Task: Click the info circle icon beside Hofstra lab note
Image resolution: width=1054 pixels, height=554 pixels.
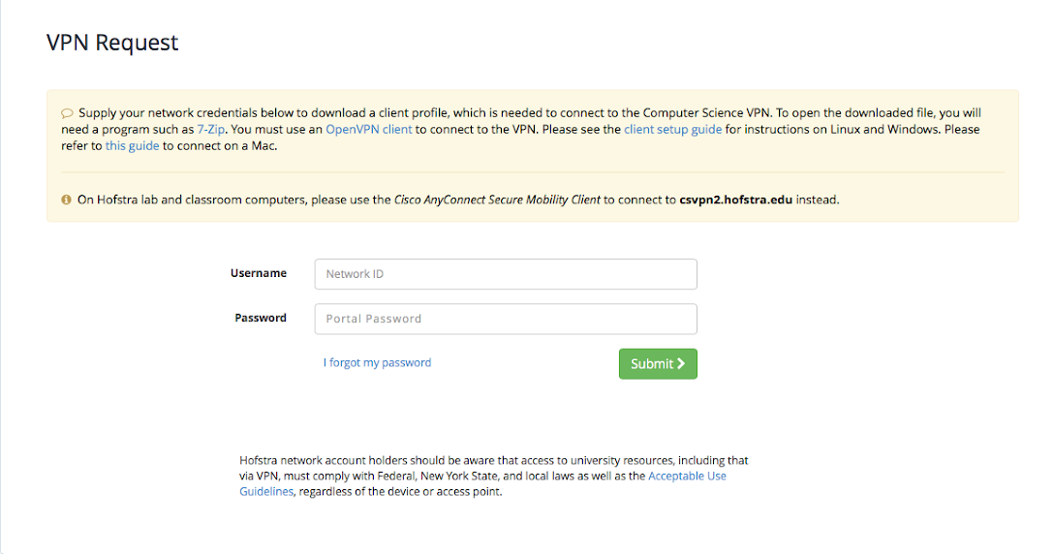Action: click(x=67, y=200)
